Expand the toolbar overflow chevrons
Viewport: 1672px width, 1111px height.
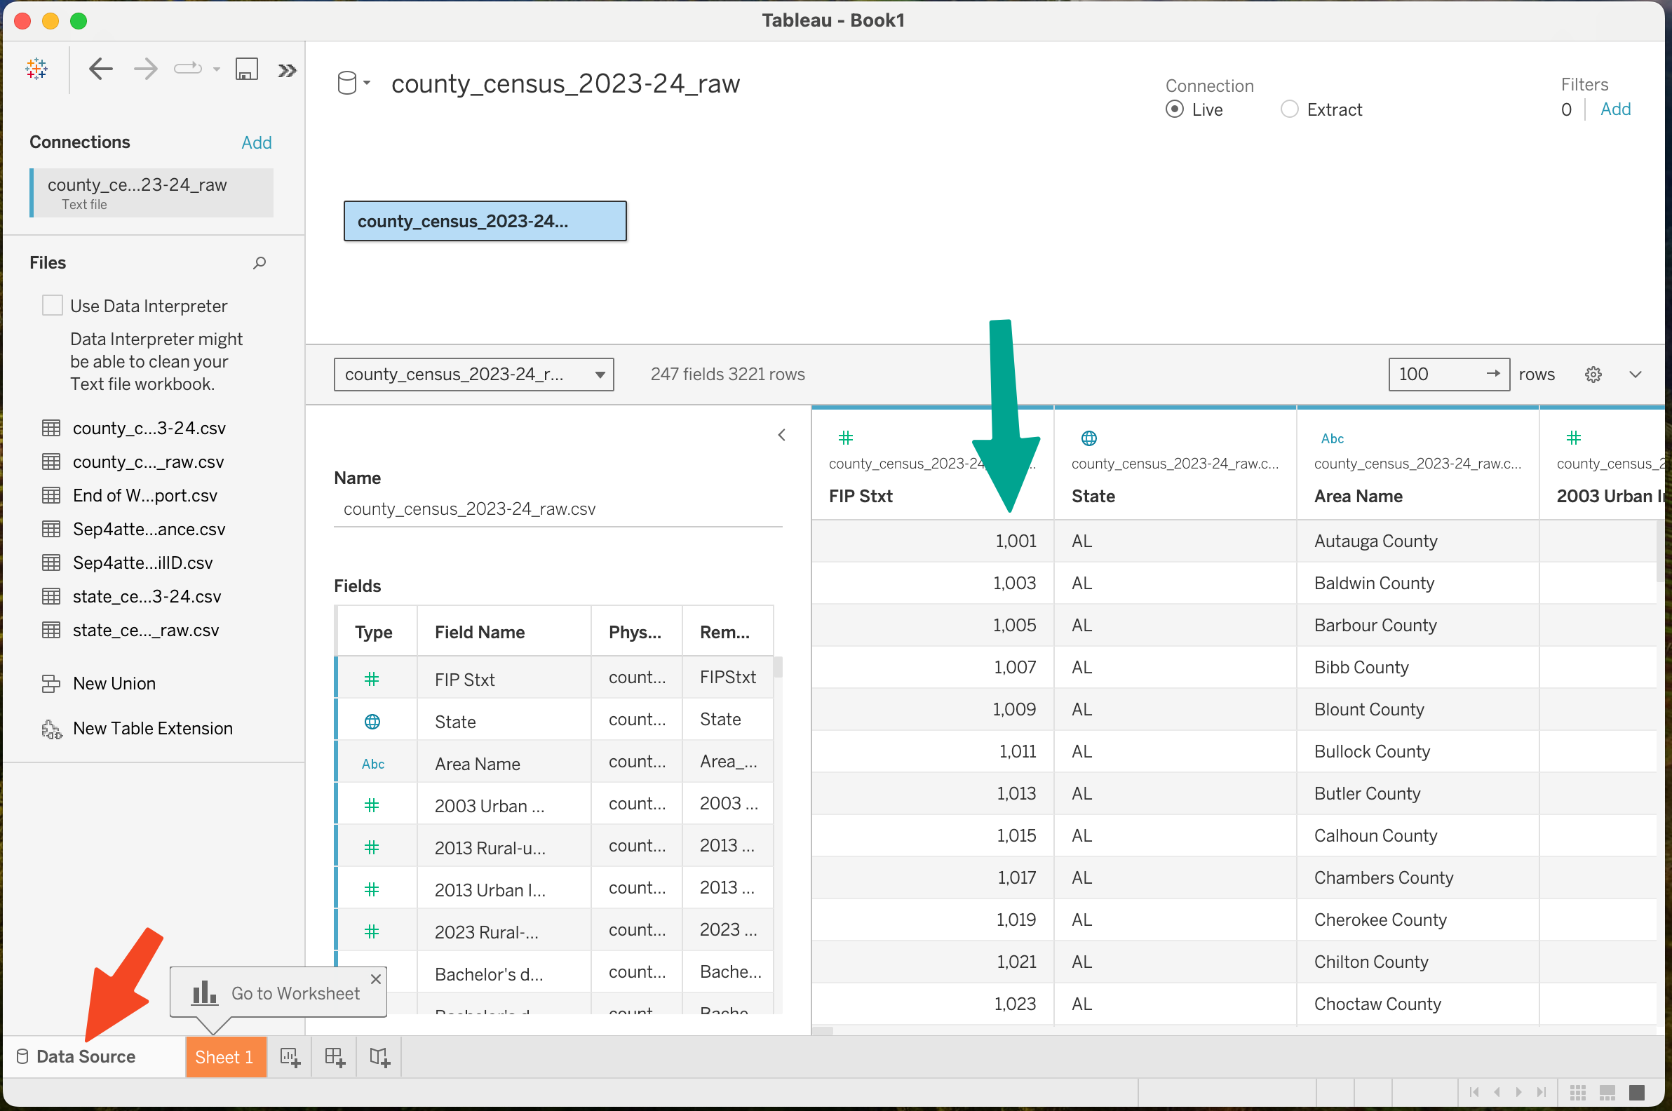pyautogui.click(x=287, y=70)
